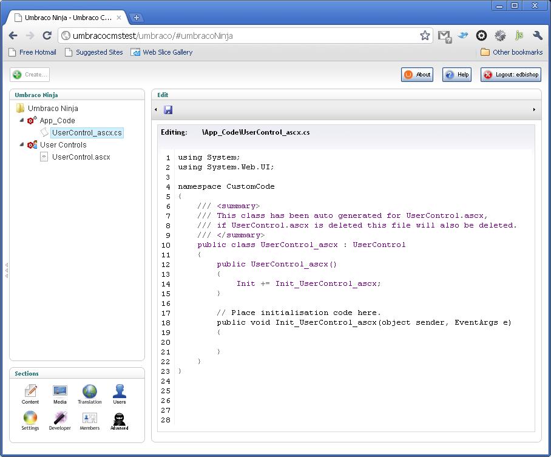This screenshot has width=551, height=457.
Task: Click the black circular gear extension icon
Action: tap(481, 36)
